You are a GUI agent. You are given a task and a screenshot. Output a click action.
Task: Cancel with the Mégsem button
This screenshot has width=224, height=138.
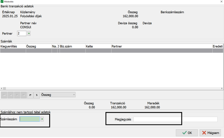(x=210, y=133)
